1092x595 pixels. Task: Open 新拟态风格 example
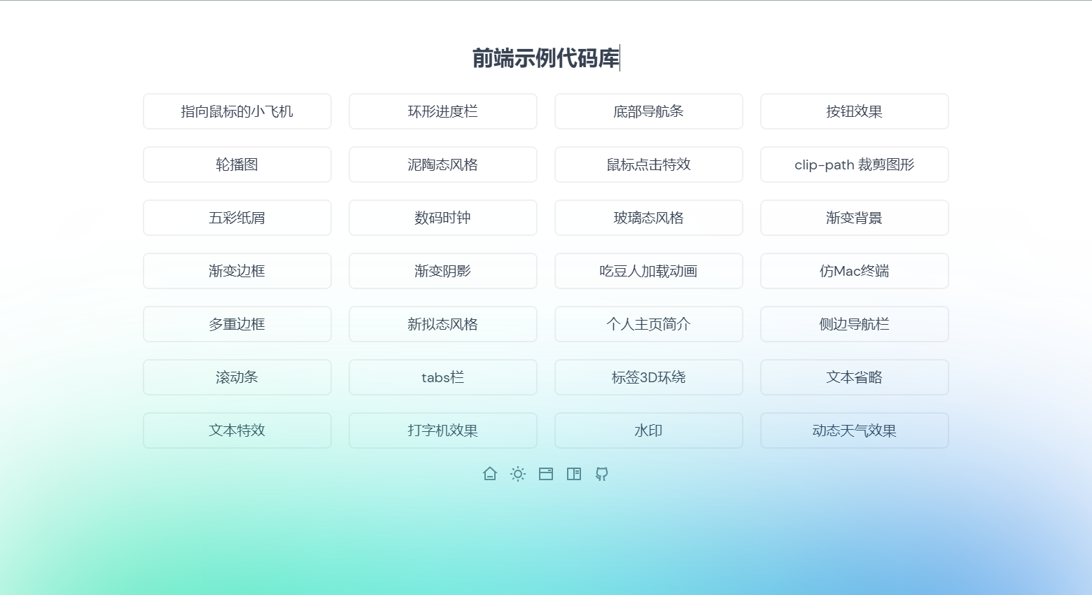(443, 324)
